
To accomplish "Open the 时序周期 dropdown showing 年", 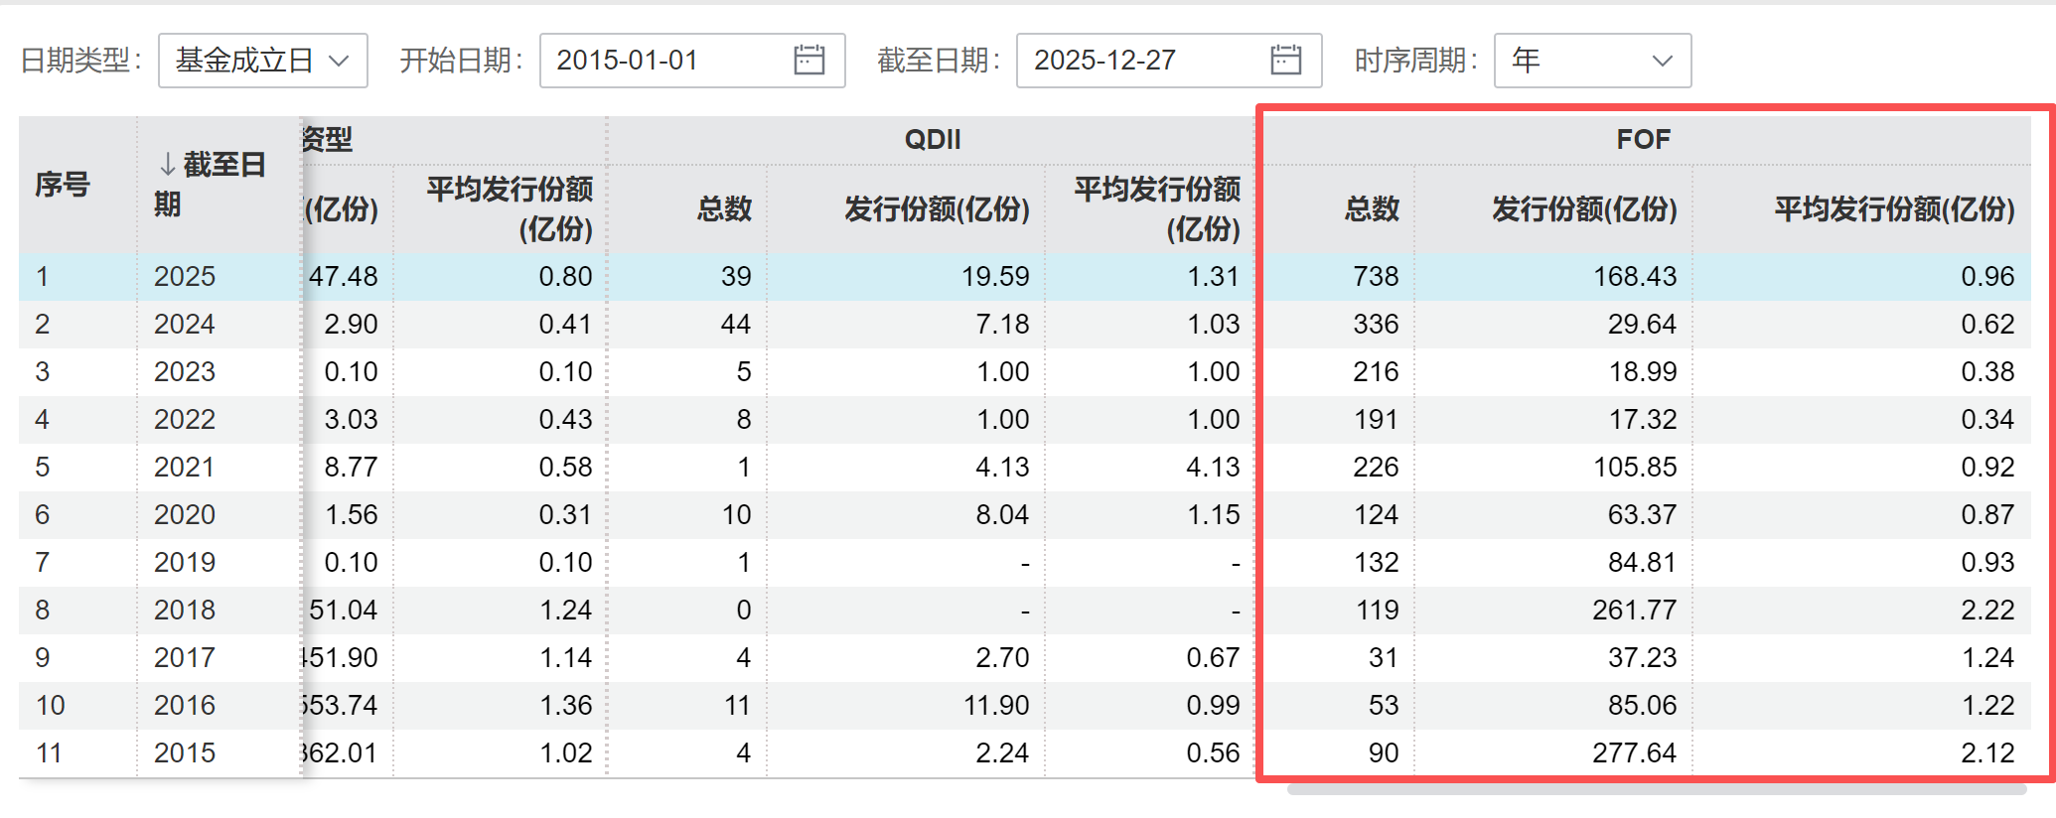I will [1591, 61].
